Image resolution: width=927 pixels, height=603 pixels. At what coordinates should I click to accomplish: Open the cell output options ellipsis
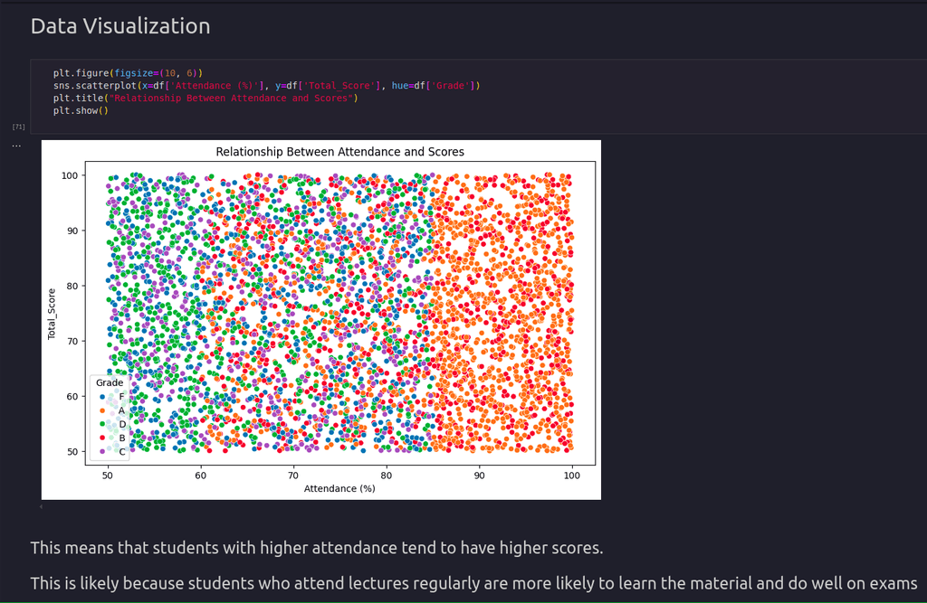click(16, 146)
